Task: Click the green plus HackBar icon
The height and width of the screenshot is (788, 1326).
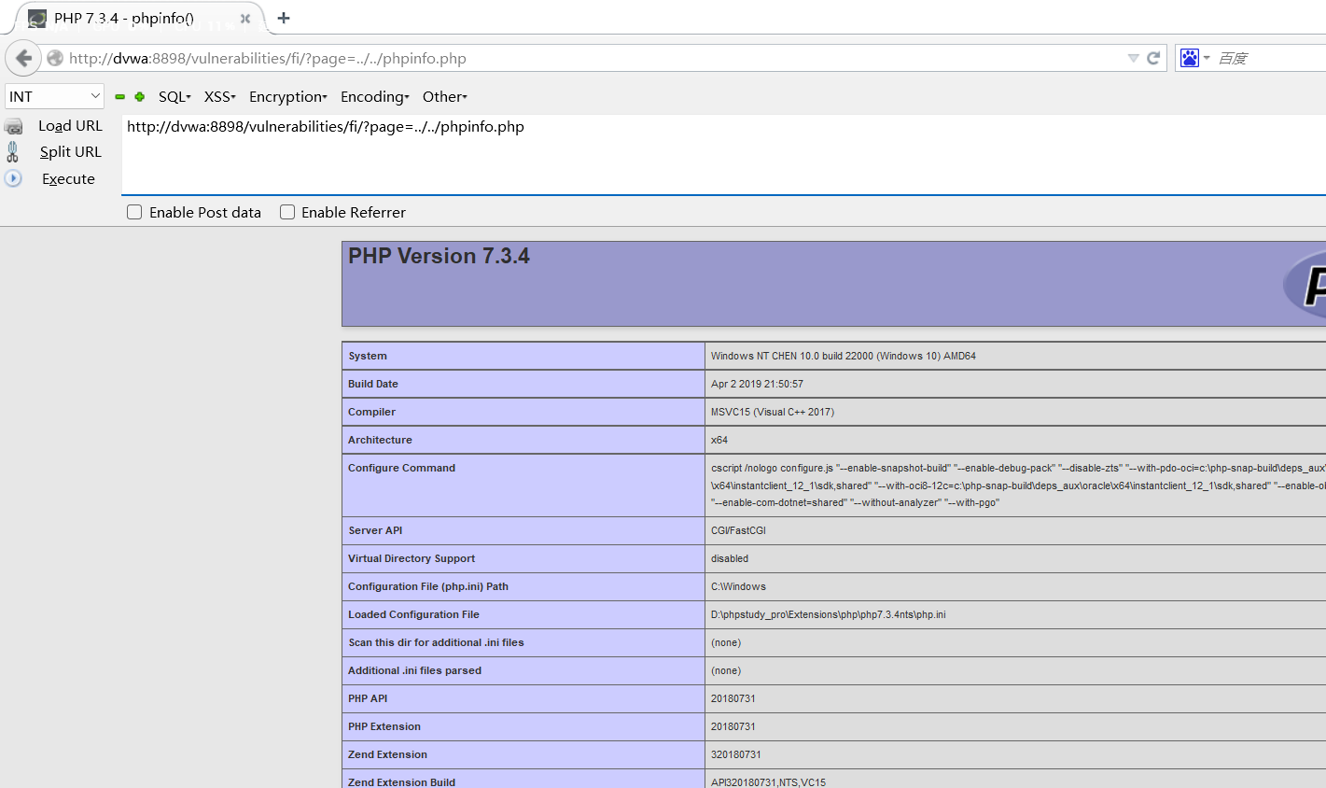Action: pos(139,96)
